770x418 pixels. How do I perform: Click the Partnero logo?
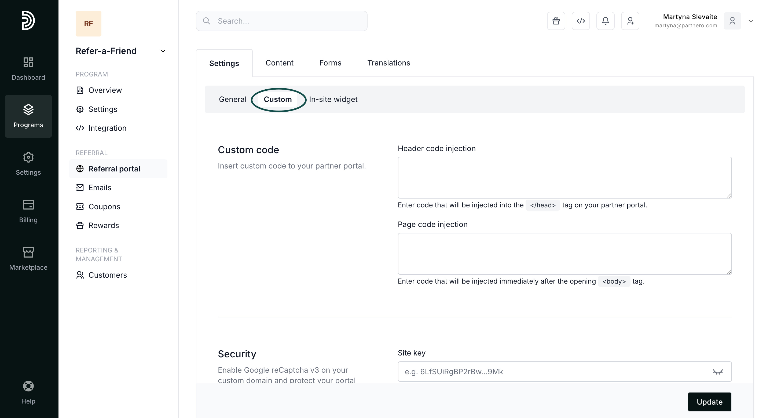28,20
